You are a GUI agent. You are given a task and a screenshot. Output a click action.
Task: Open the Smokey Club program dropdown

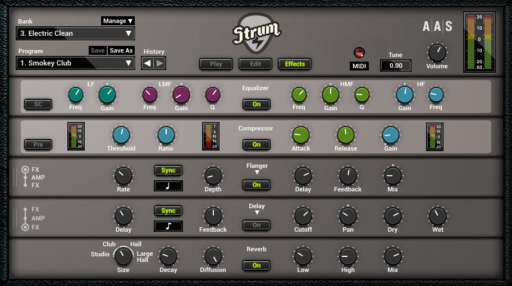[75, 63]
